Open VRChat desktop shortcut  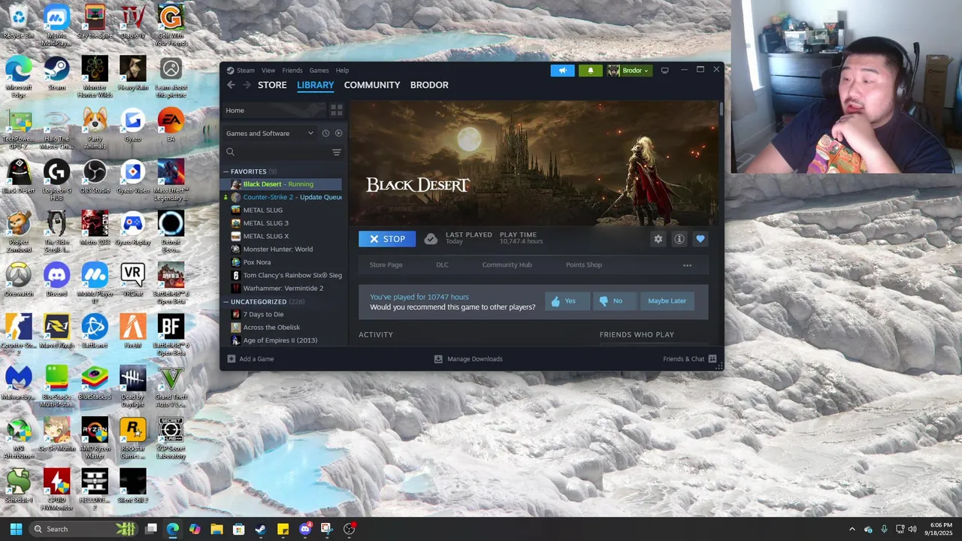point(132,280)
